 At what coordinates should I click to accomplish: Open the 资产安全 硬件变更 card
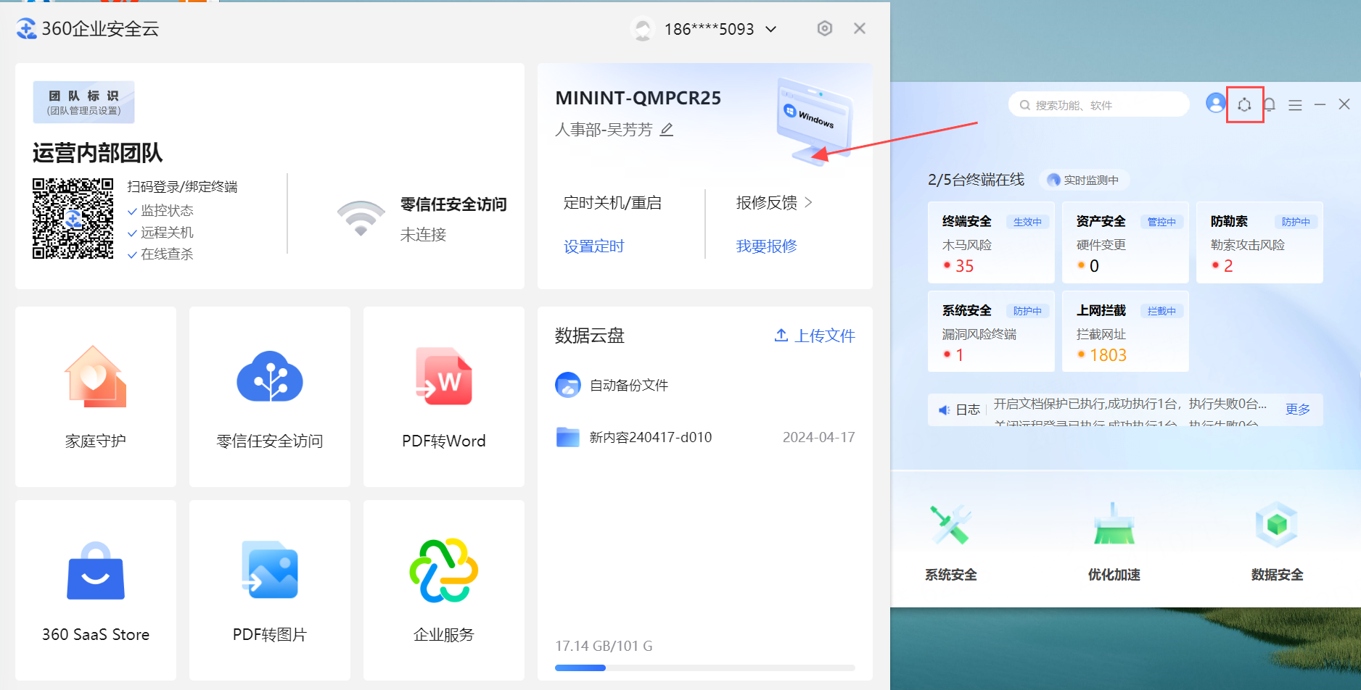click(x=1125, y=243)
